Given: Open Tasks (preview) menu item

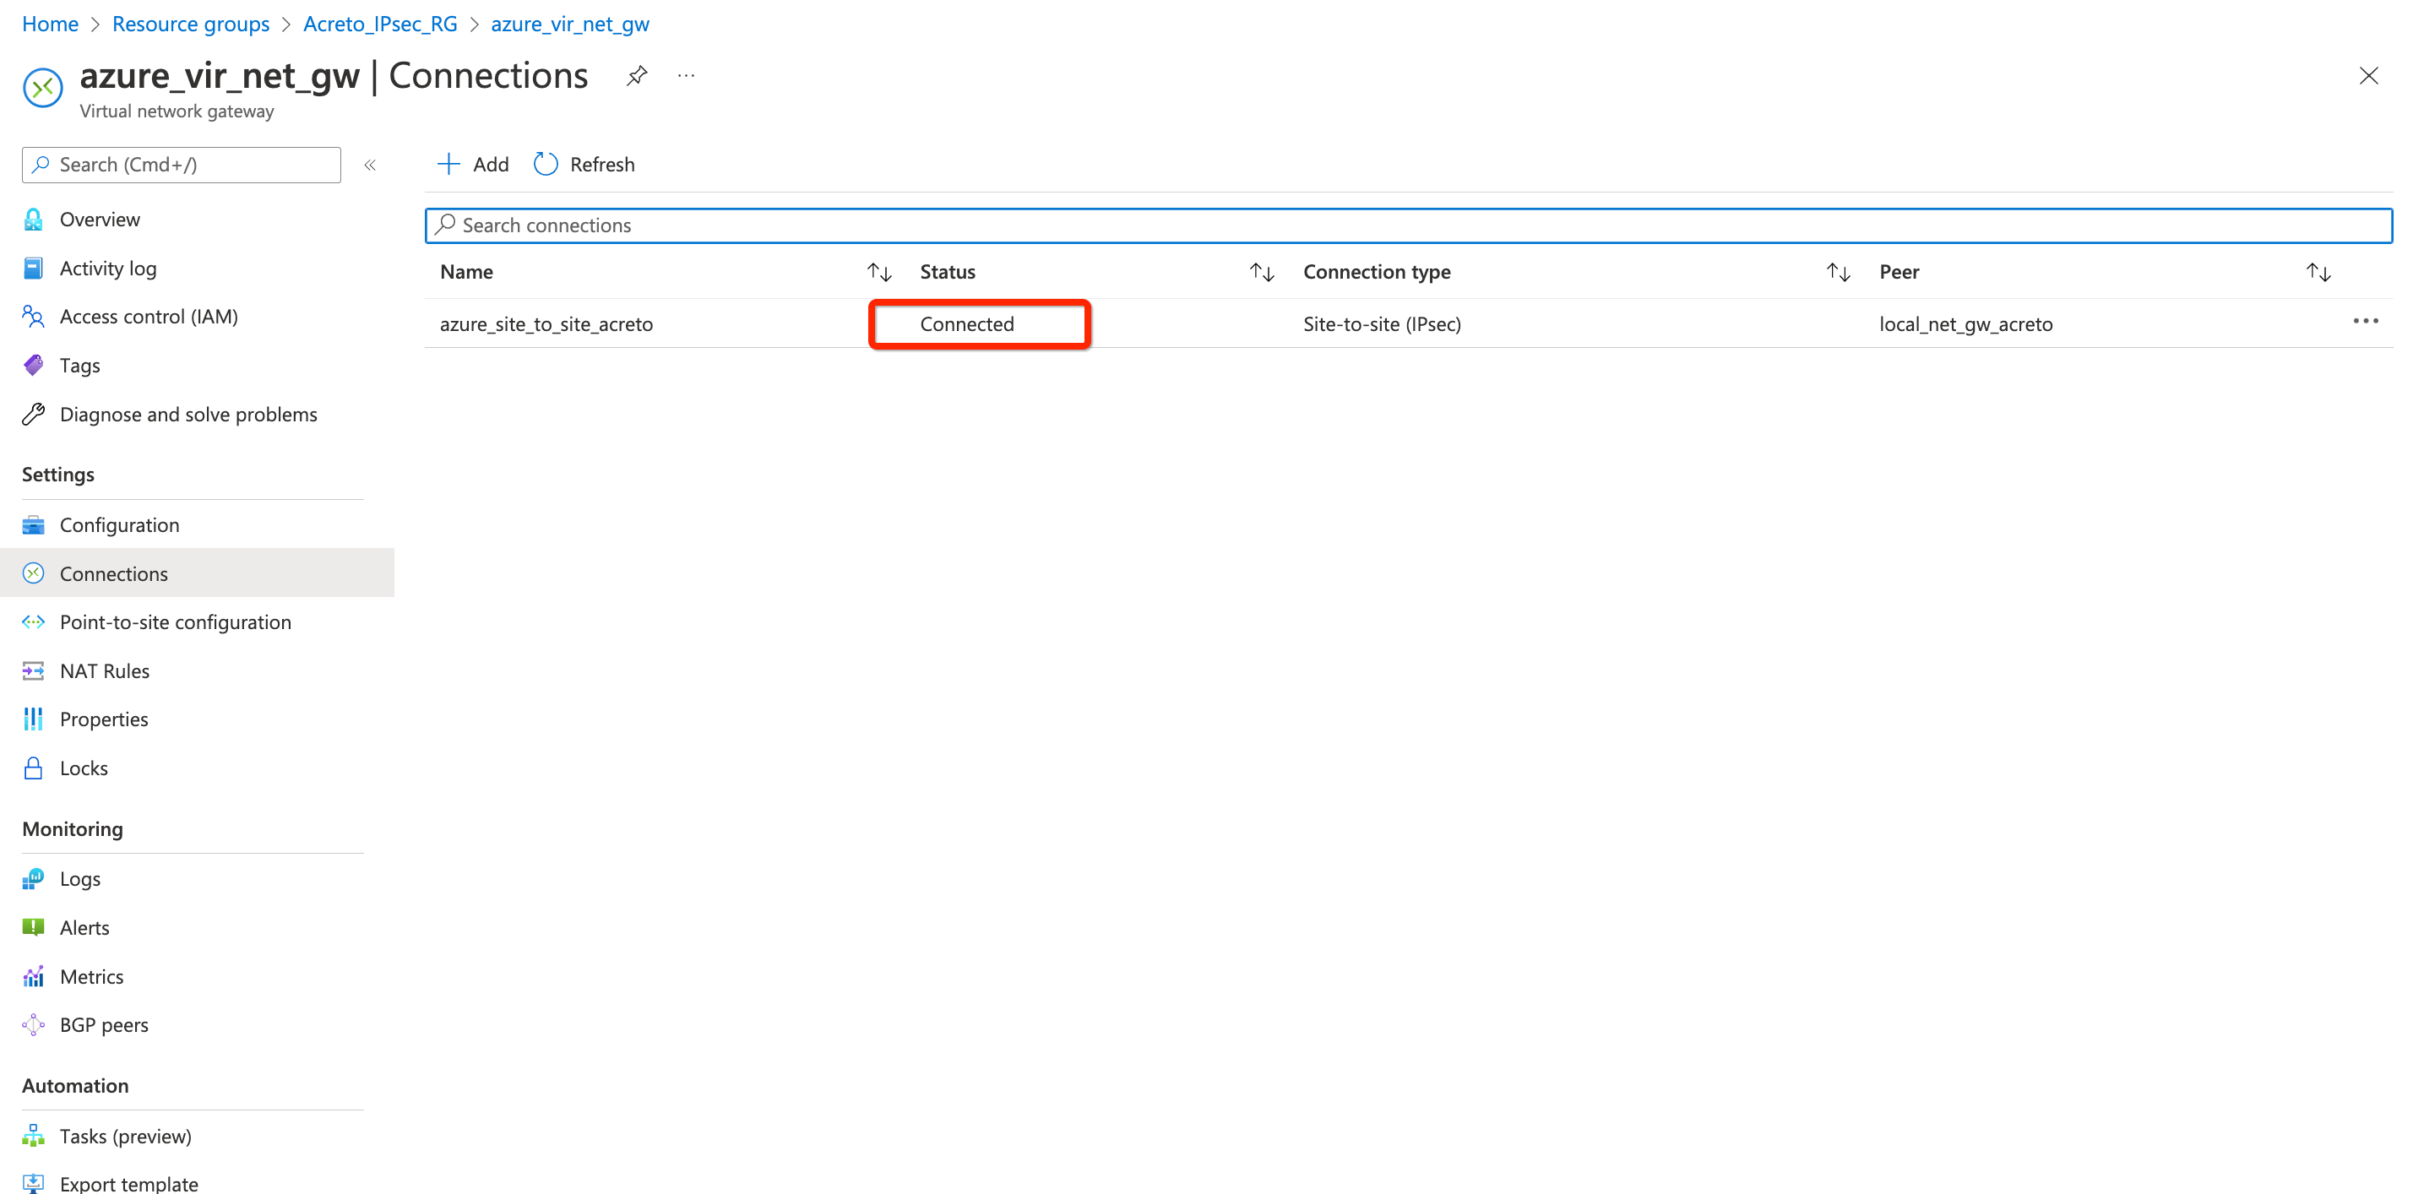Looking at the screenshot, I should point(126,1136).
